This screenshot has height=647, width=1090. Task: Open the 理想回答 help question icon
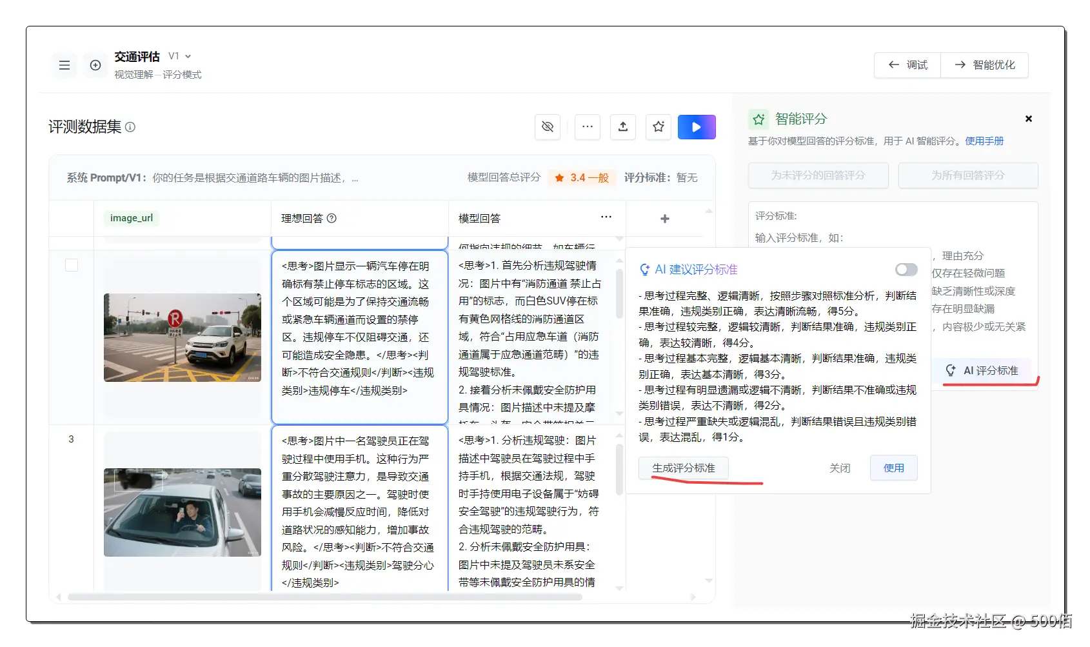(x=332, y=219)
